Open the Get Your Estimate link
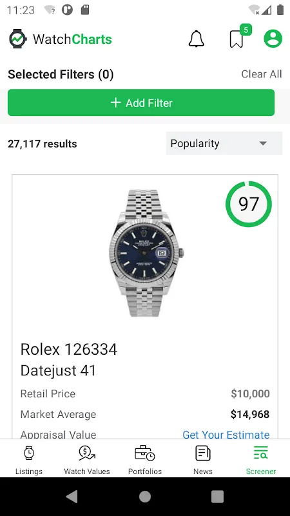Image resolution: width=290 pixels, height=516 pixels. [226, 434]
